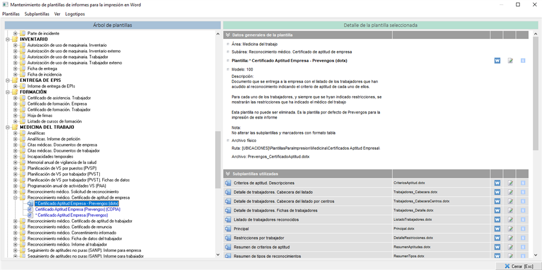Open Word icon in Trabajadores_Cabecera.dotx row
Image resolution: width=542 pixels, height=270 pixels.
[497, 192]
